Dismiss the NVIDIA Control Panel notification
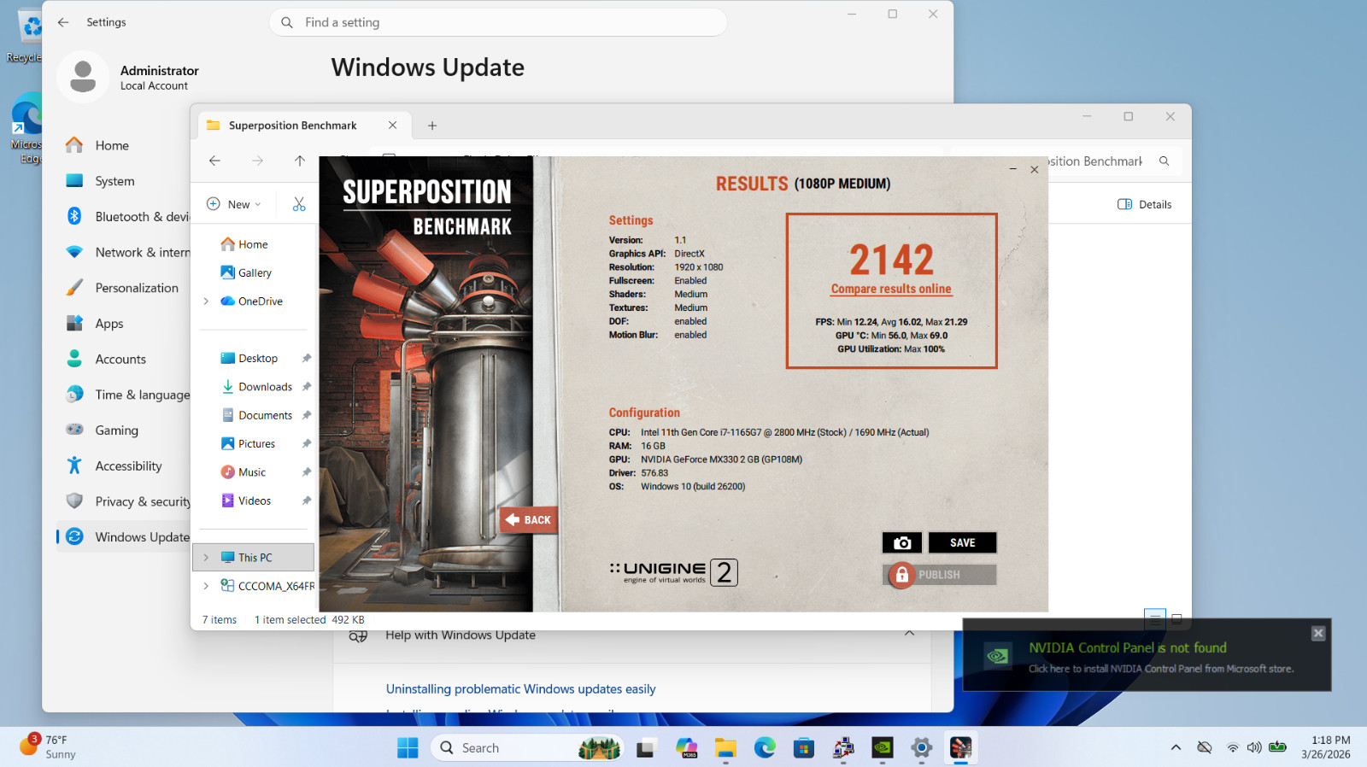Image resolution: width=1367 pixels, height=767 pixels. 1318,633
